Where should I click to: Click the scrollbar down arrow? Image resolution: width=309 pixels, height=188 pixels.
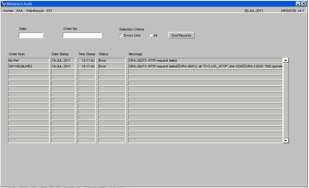click(286, 141)
